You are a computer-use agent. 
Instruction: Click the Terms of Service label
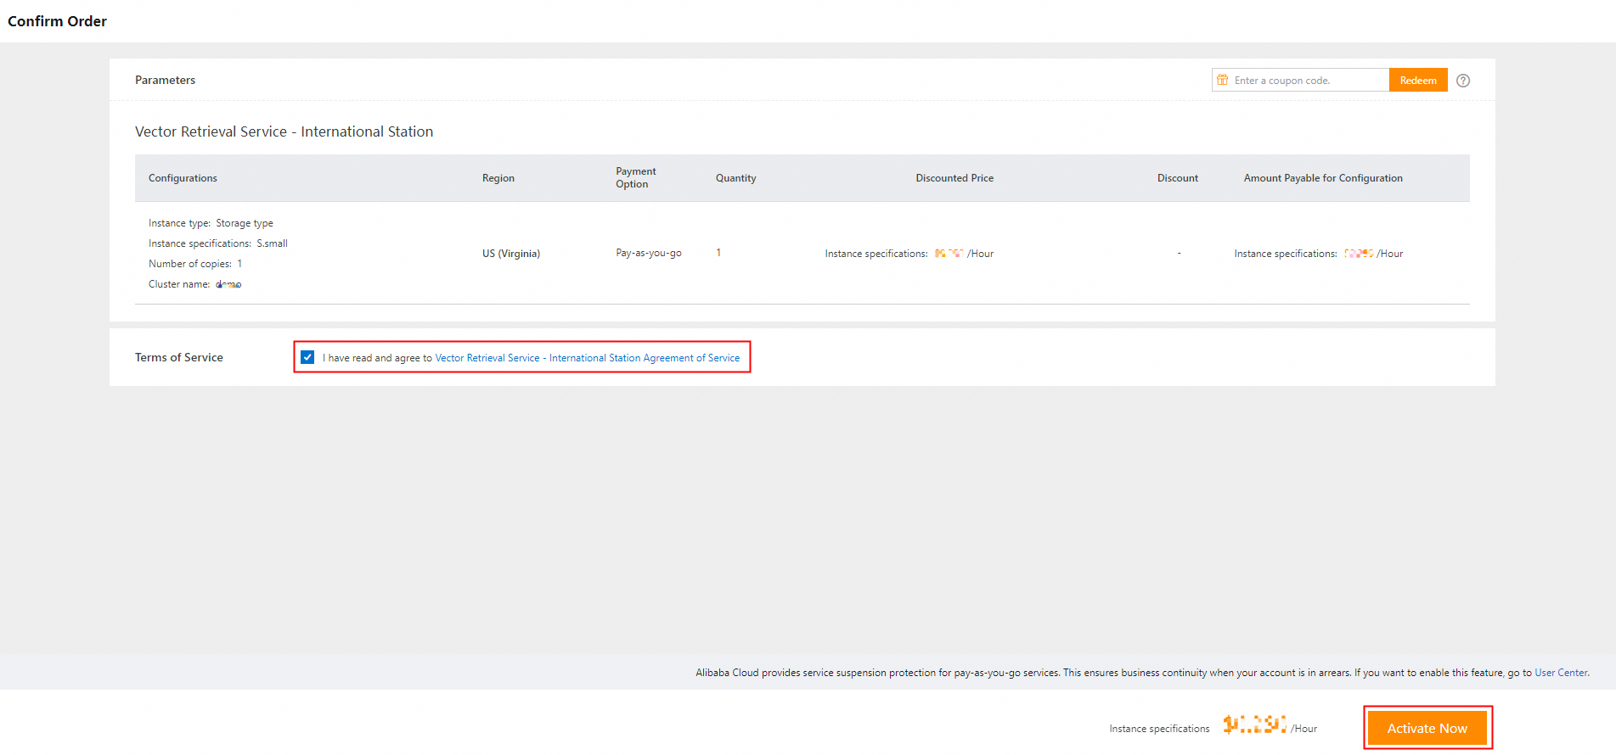coord(179,357)
